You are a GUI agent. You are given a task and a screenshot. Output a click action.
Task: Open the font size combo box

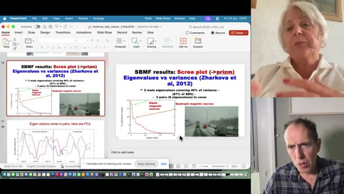[83, 40]
